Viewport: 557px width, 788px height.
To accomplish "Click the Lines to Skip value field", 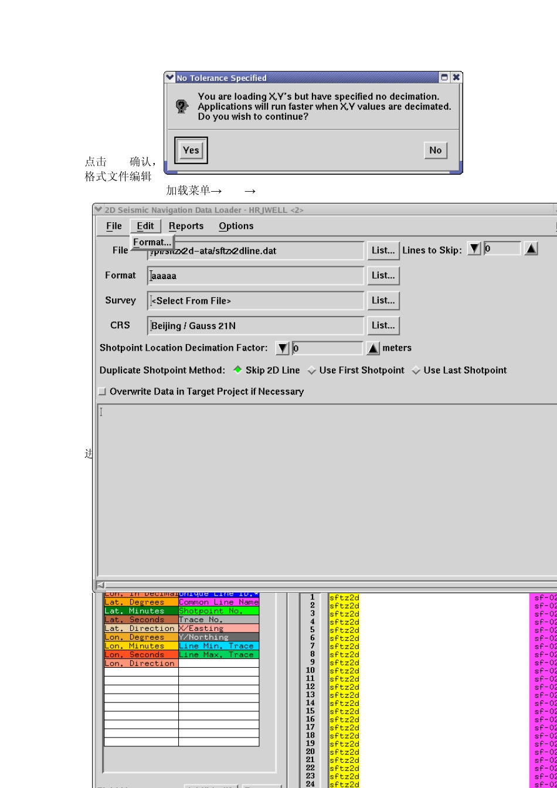I will click(x=502, y=249).
